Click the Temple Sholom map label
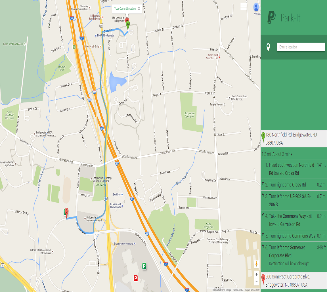This screenshot has height=292, width=327. 216,104
